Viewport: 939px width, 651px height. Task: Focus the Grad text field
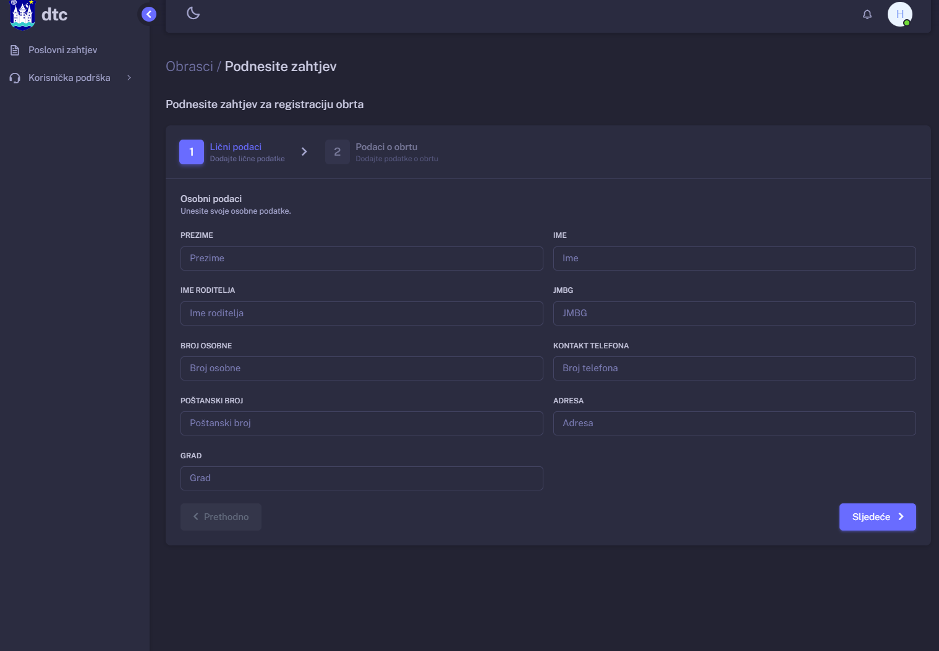coord(362,479)
